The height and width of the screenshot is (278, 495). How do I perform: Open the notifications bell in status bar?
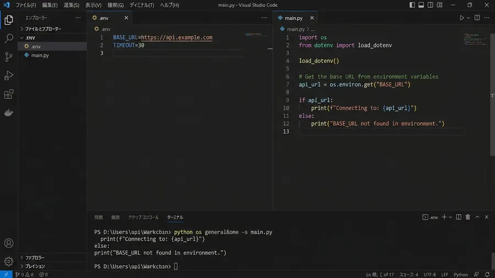487,275
